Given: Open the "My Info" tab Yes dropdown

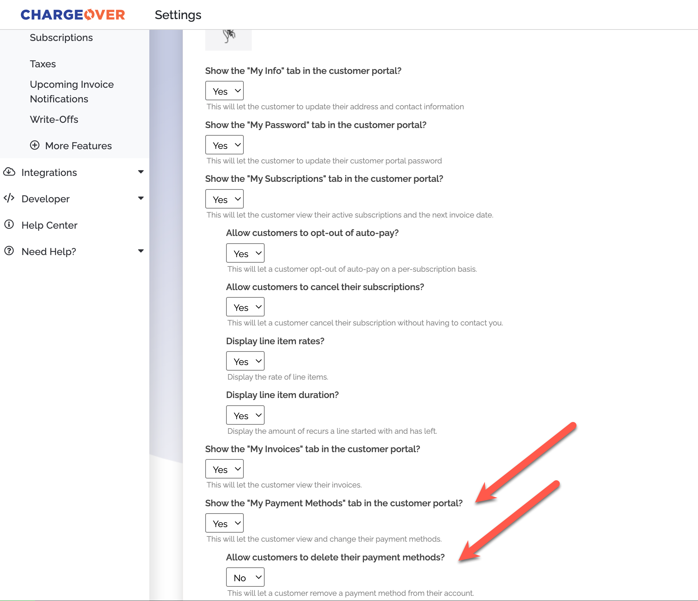Looking at the screenshot, I should point(224,91).
